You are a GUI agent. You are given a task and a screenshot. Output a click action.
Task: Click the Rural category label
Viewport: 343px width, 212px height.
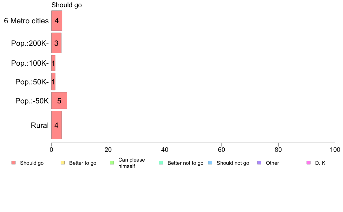(x=40, y=125)
